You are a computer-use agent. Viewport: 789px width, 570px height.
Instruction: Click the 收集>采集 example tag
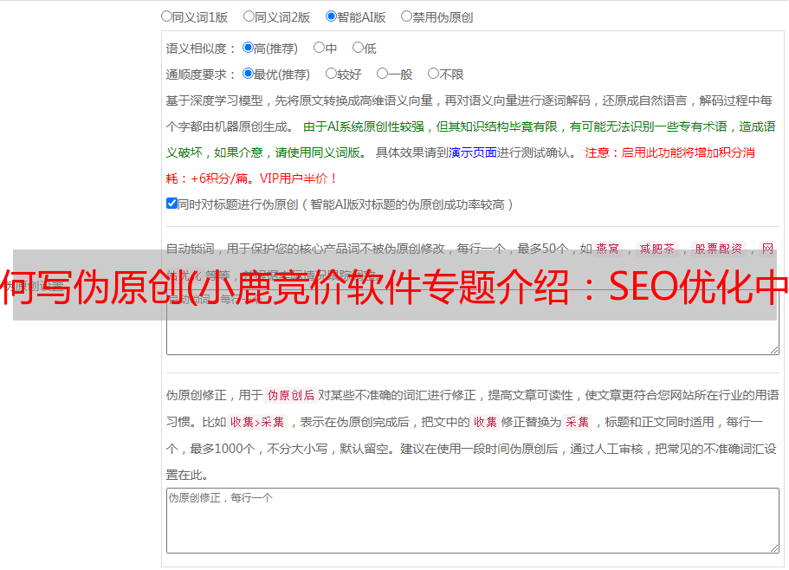[257, 422]
